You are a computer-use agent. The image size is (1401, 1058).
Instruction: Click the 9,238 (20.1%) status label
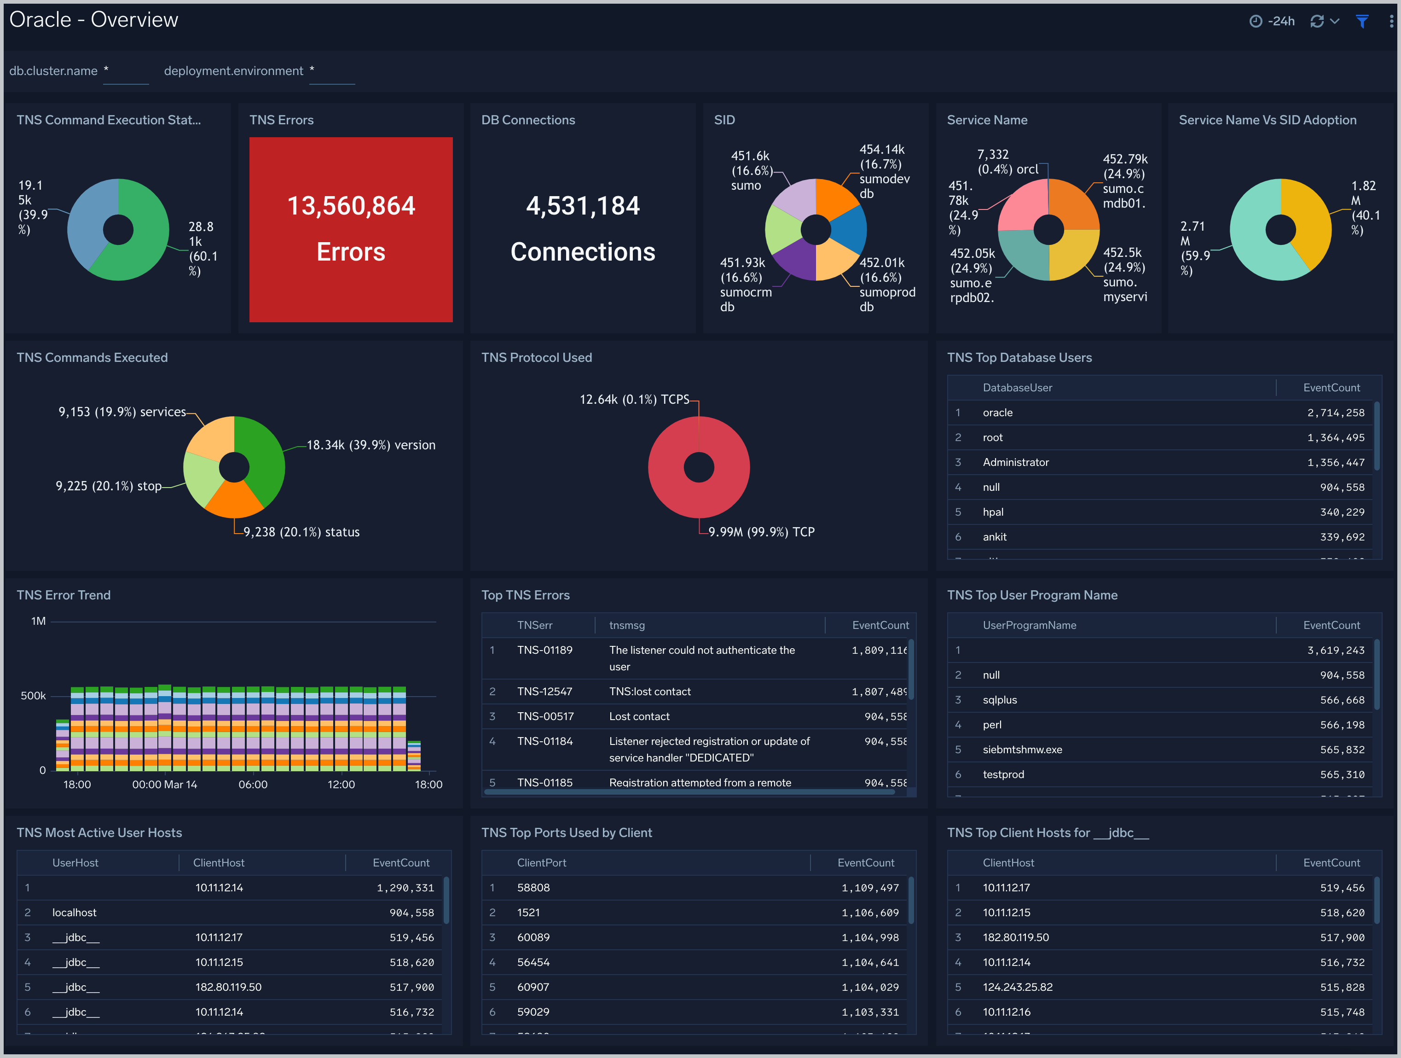click(301, 532)
